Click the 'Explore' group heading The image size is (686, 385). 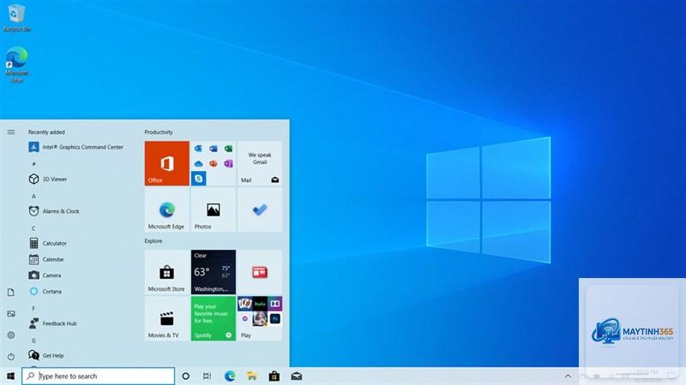[153, 240]
